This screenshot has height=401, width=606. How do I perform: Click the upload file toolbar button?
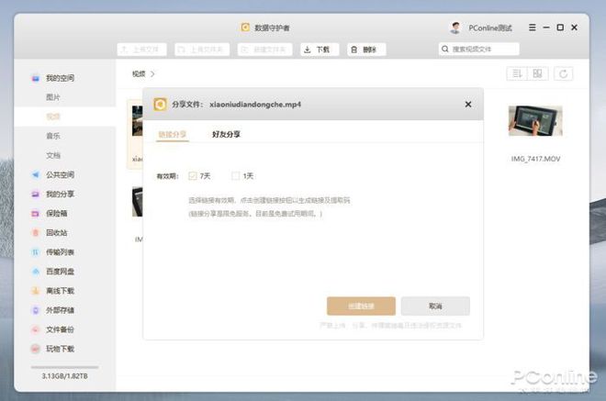coord(141,50)
